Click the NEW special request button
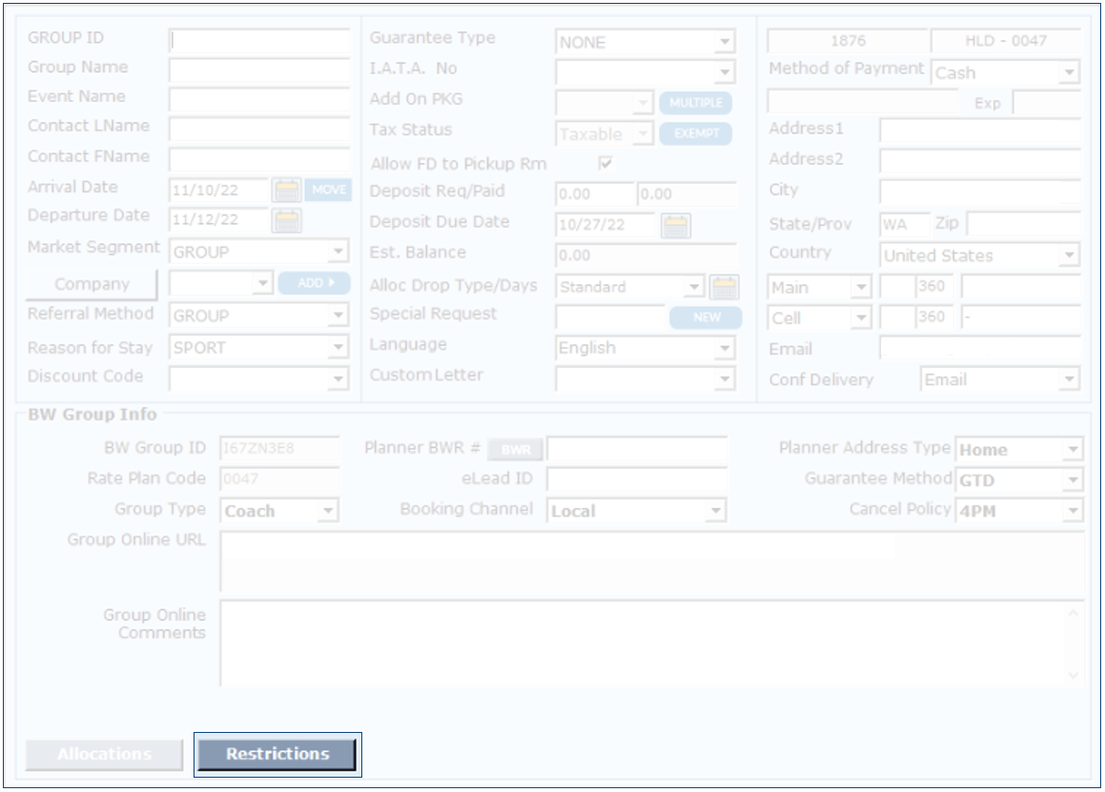The width and height of the screenshot is (1105, 792). point(706,317)
